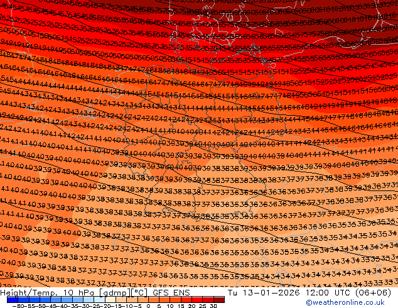
Task: Pick the dark maroon swatch ending the legend
Action: point(219,300)
